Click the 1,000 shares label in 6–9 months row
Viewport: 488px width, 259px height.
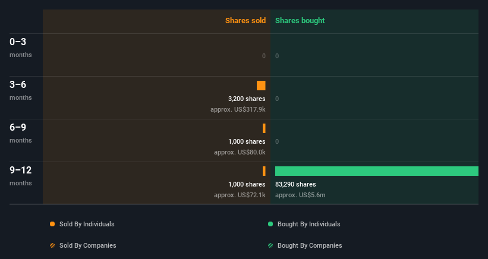click(x=247, y=141)
